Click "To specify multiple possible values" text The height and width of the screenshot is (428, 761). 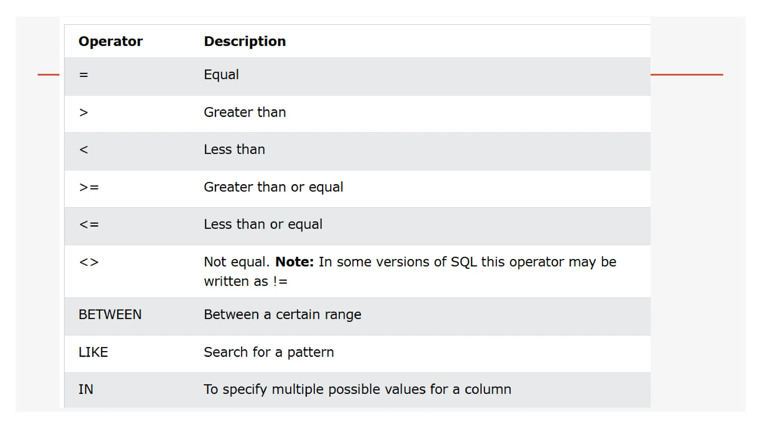(x=357, y=389)
